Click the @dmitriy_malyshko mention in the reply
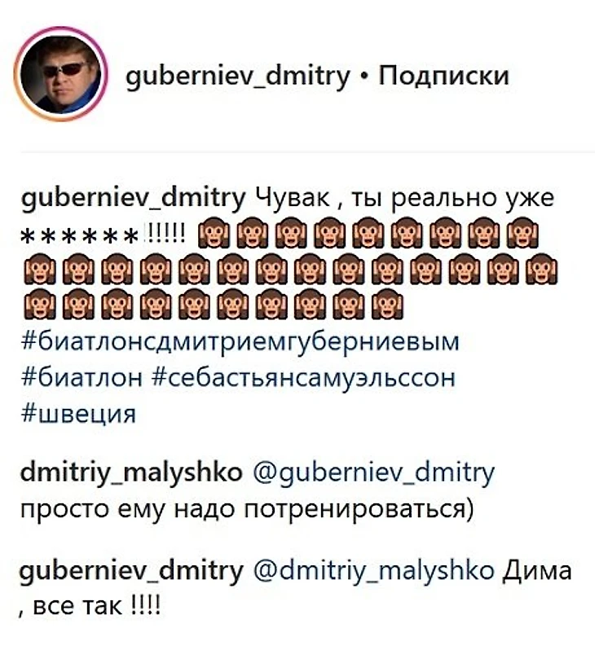Screen dimensions: 595x650 (x=373, y=572)
